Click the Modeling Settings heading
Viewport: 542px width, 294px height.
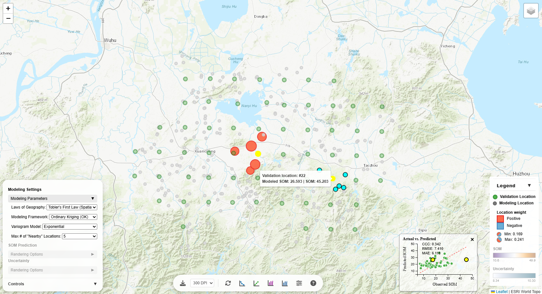pos(25,190)
